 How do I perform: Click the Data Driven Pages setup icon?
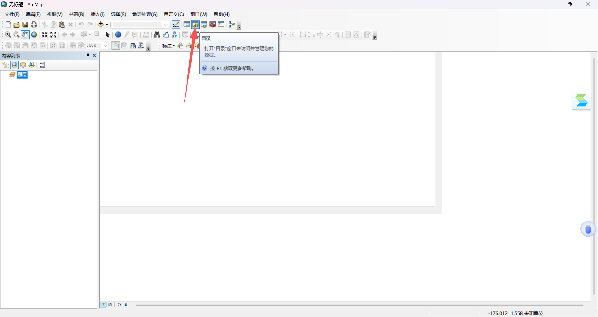141,45
